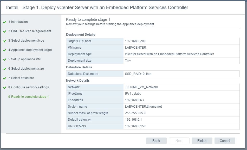247x150 pixels.
Task: Click the Install - Stage 1 wizard title
Action: coord(97,7)
